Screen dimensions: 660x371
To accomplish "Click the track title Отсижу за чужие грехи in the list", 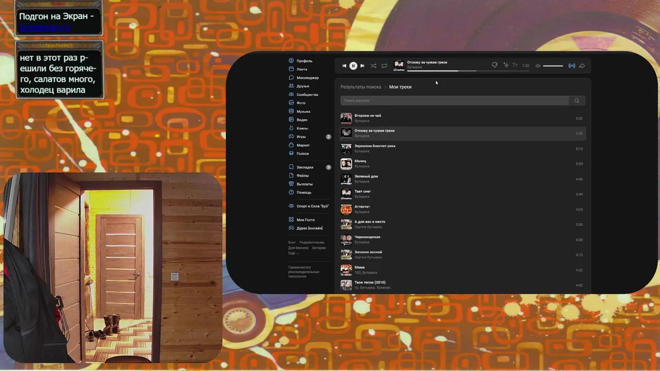I will point(374,131).
